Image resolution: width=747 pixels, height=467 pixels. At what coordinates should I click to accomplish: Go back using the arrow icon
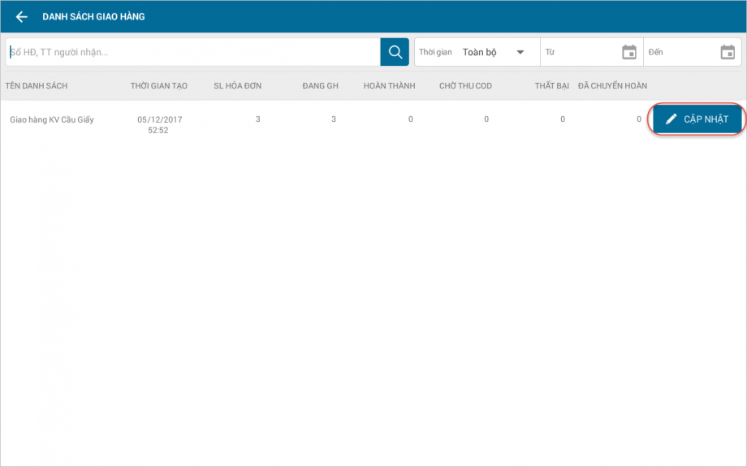[x=21, y=17]
